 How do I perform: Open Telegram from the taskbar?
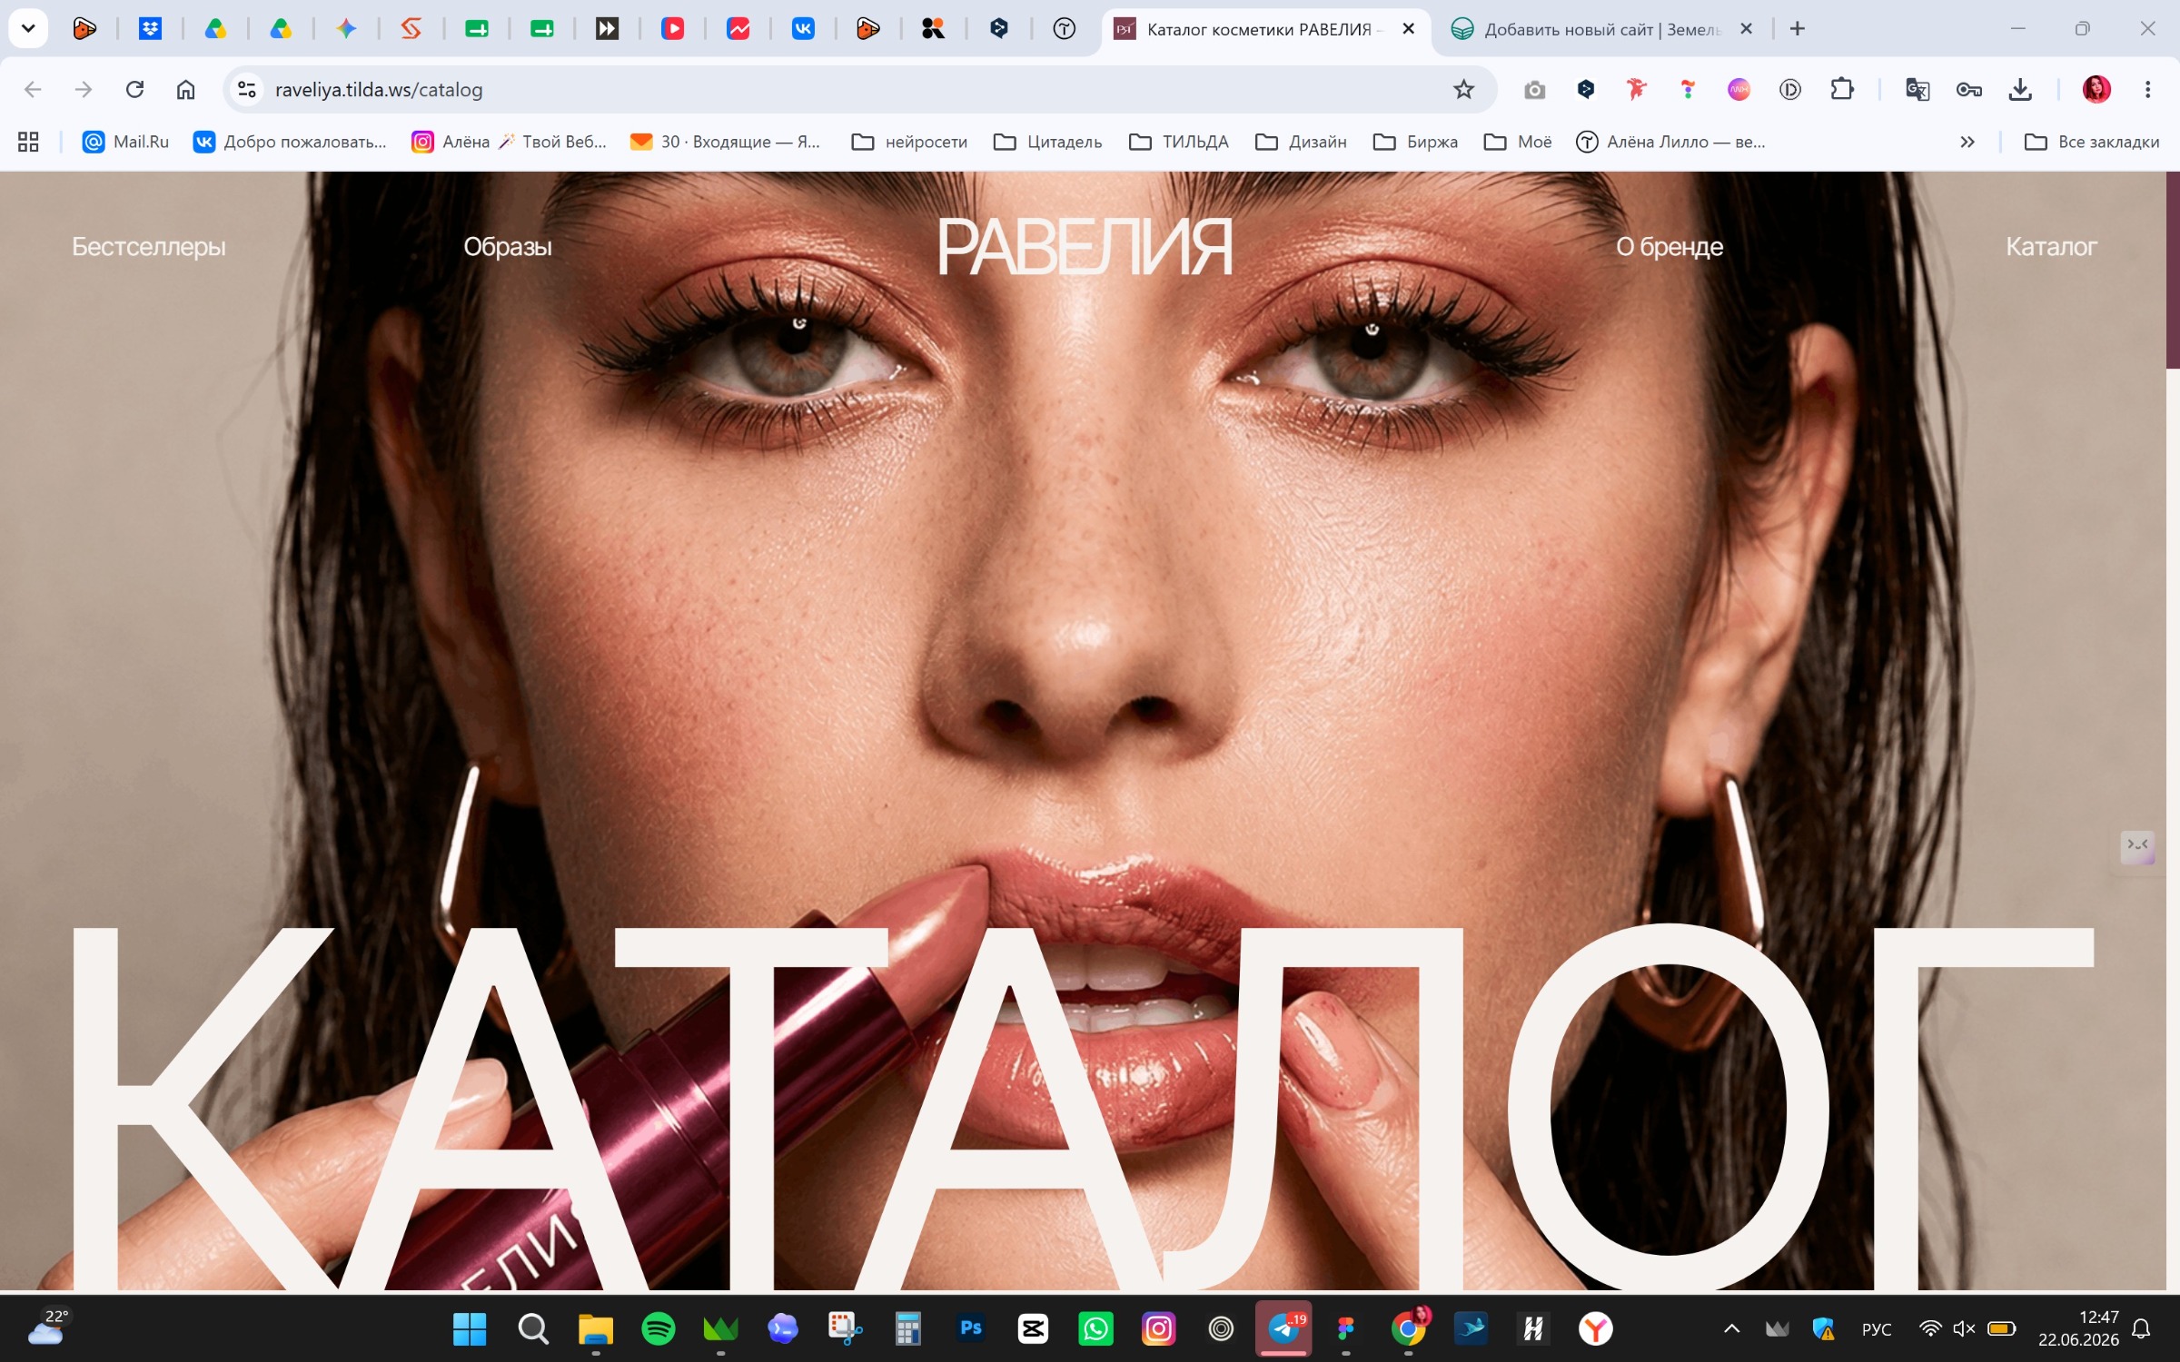1283,1329
